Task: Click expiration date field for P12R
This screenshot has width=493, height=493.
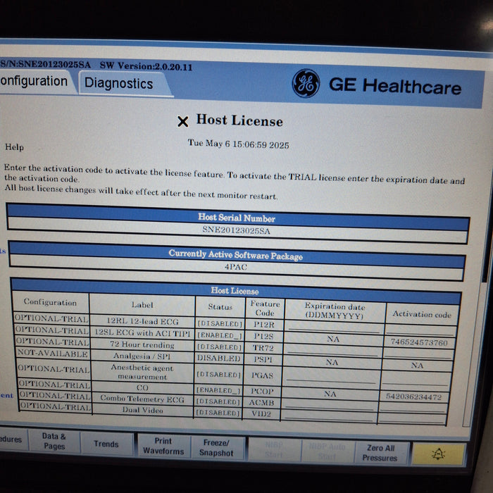Action: [x=334, y=327]
